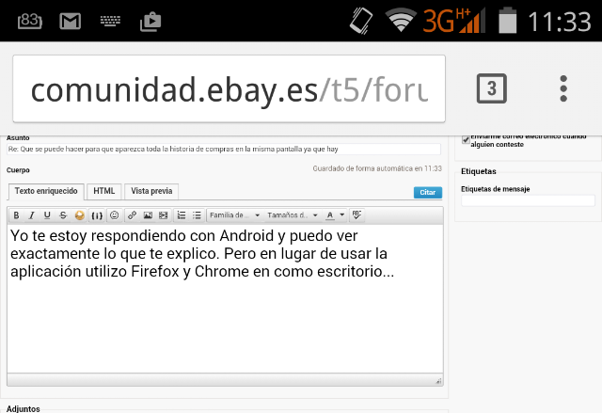This screenshot has height=413, width=602.
Task: Run the spell checker
Action: point(356,215)
